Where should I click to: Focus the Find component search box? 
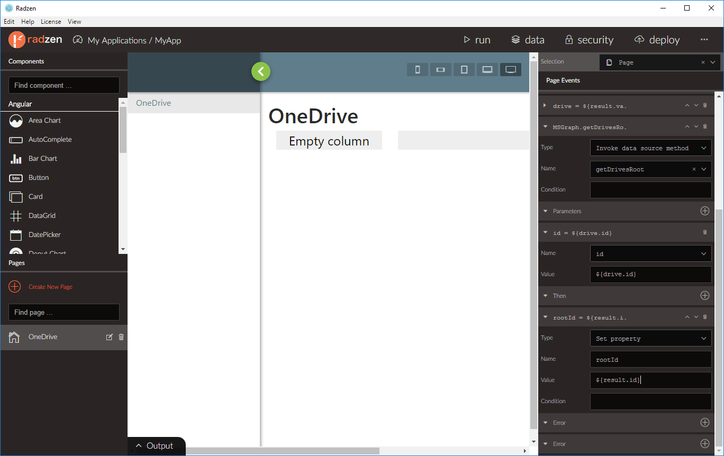pos(64,85)
